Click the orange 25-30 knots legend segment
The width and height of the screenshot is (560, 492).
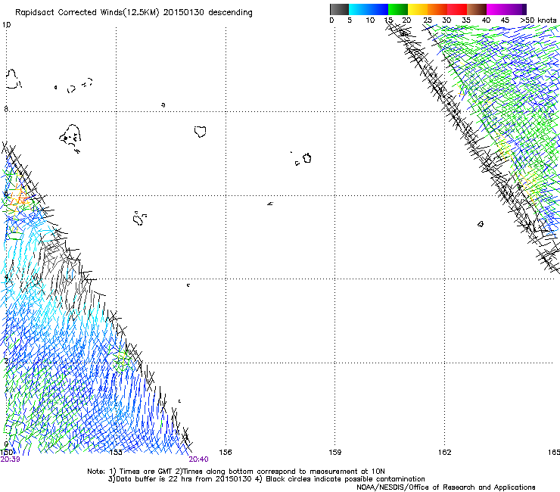[x=437, y=9]
